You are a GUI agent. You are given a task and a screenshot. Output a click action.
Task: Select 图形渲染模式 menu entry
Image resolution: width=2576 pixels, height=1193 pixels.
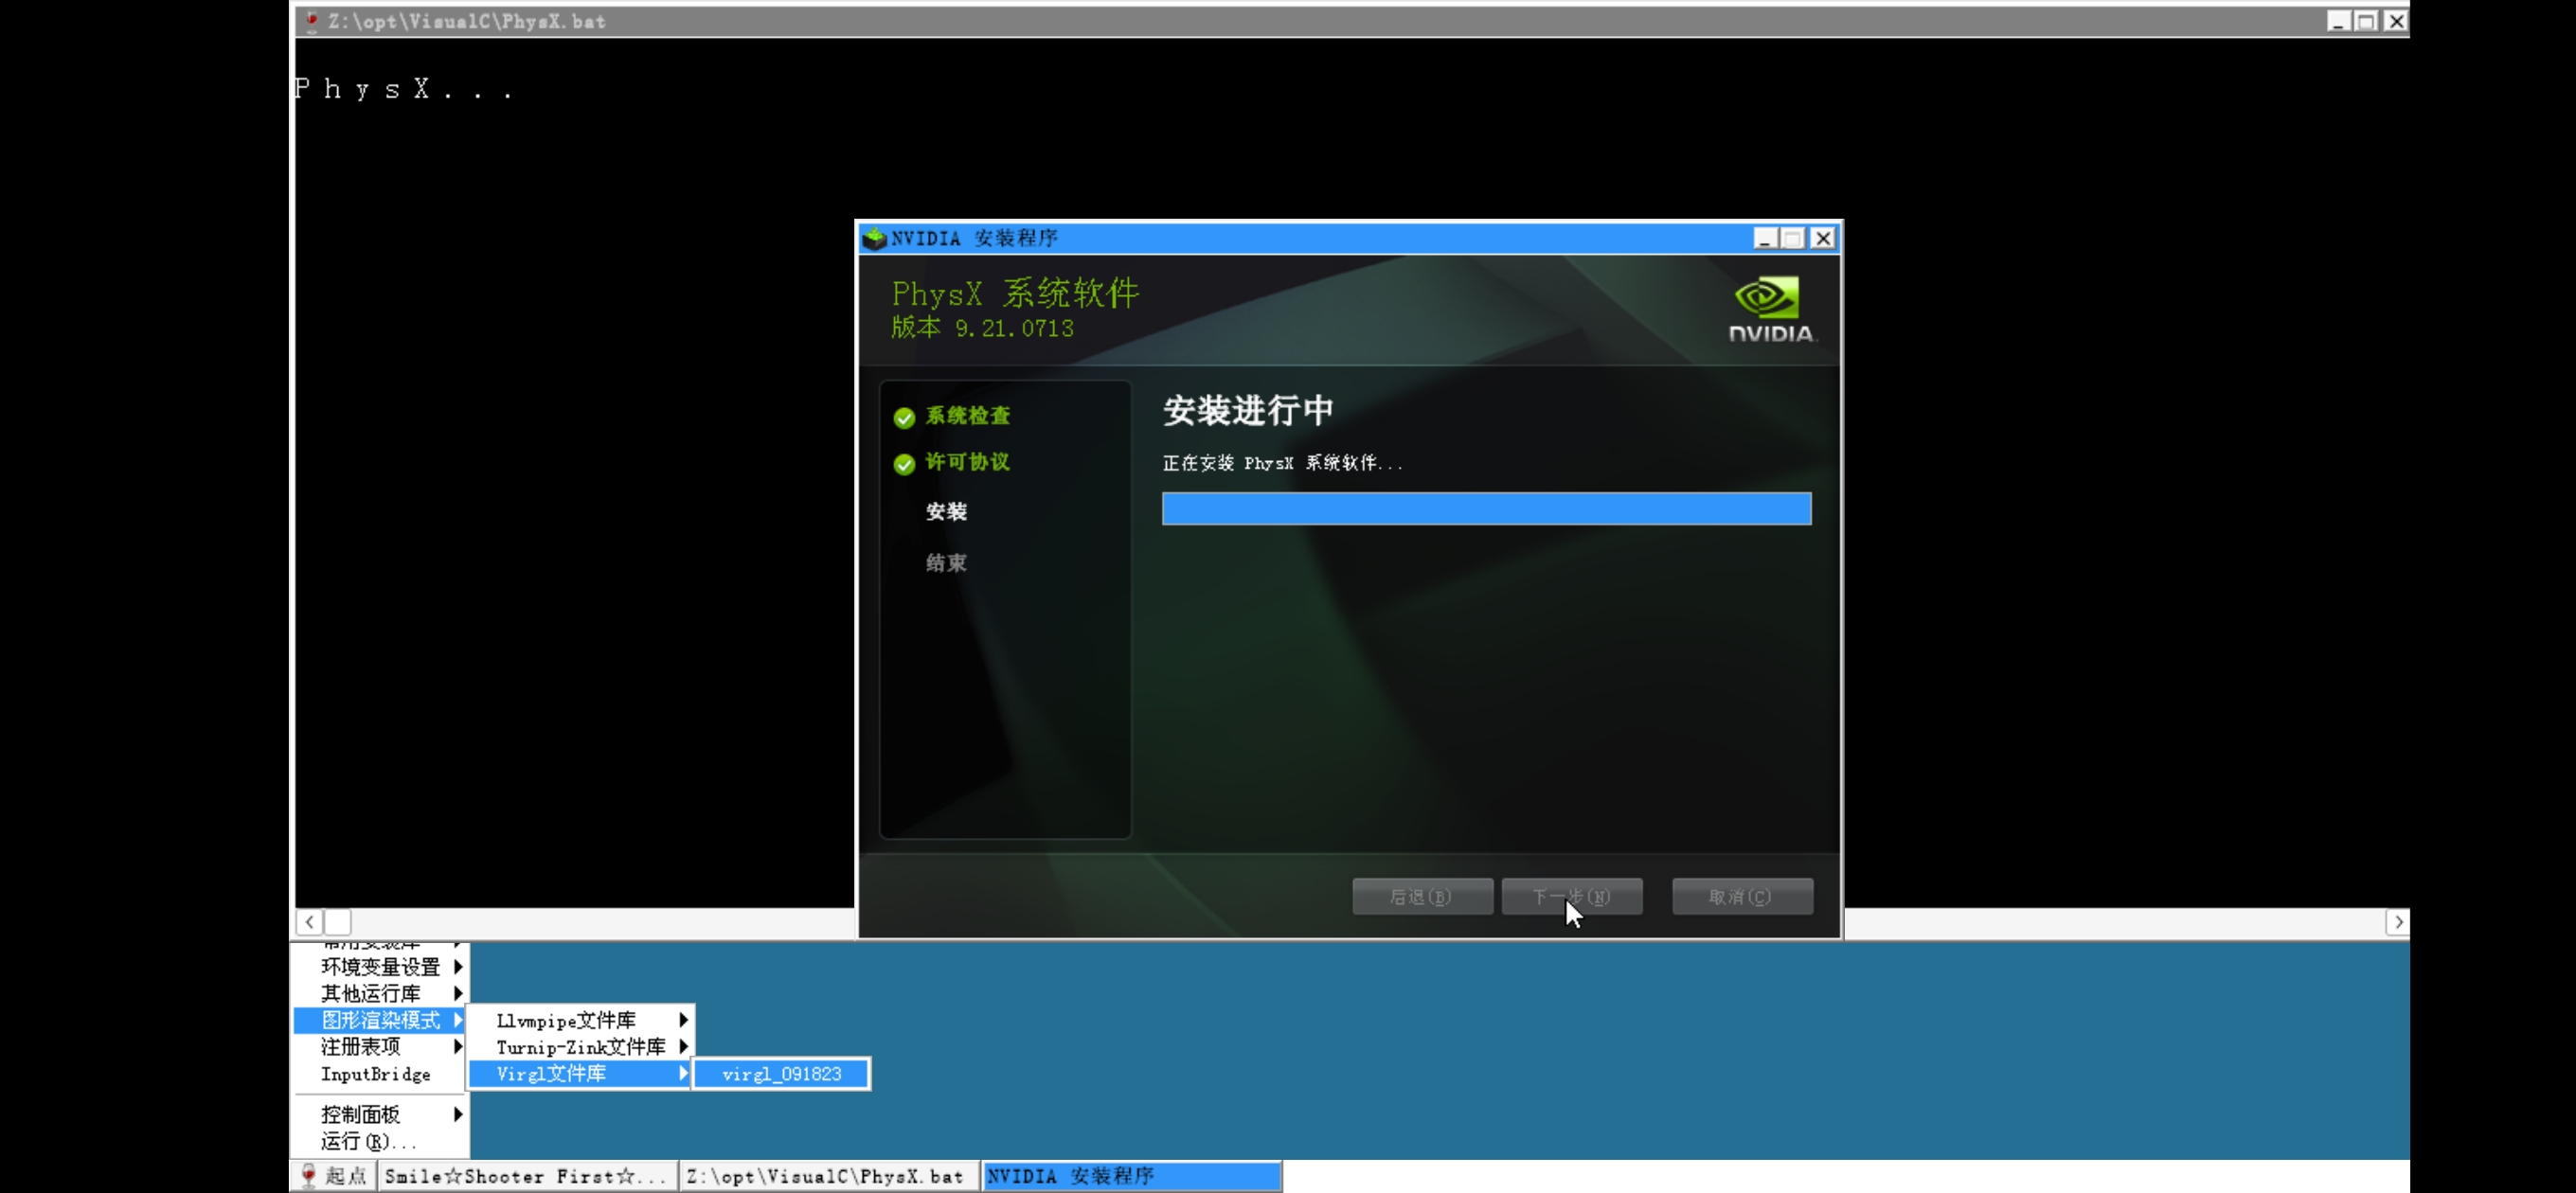381,1020
